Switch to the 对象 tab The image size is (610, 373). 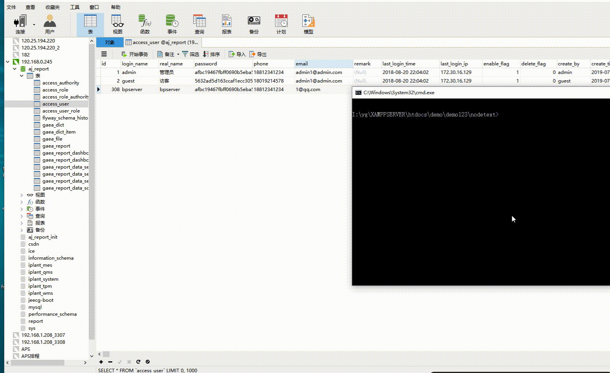109,42
